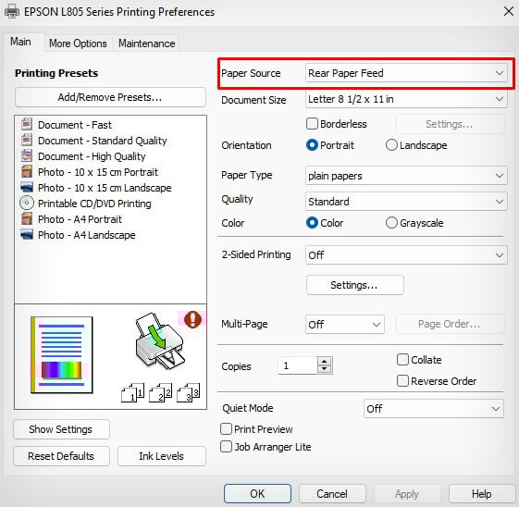Enable Reverse Order checkbox
This screenshot has height=507, width=519.
[402, 380]
